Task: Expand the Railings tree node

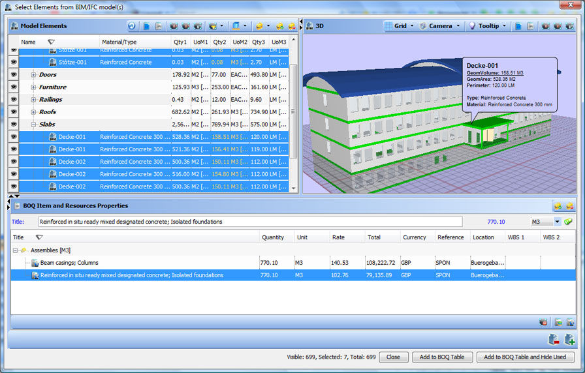Action: click(33, 100)
